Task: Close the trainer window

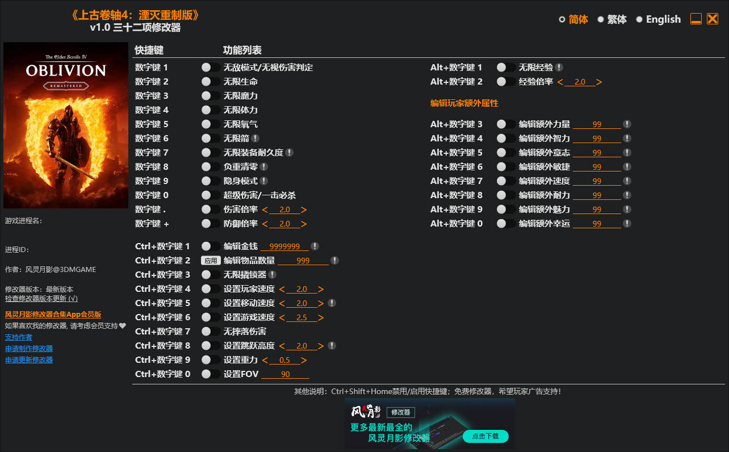Action: (x=713, y=19)
